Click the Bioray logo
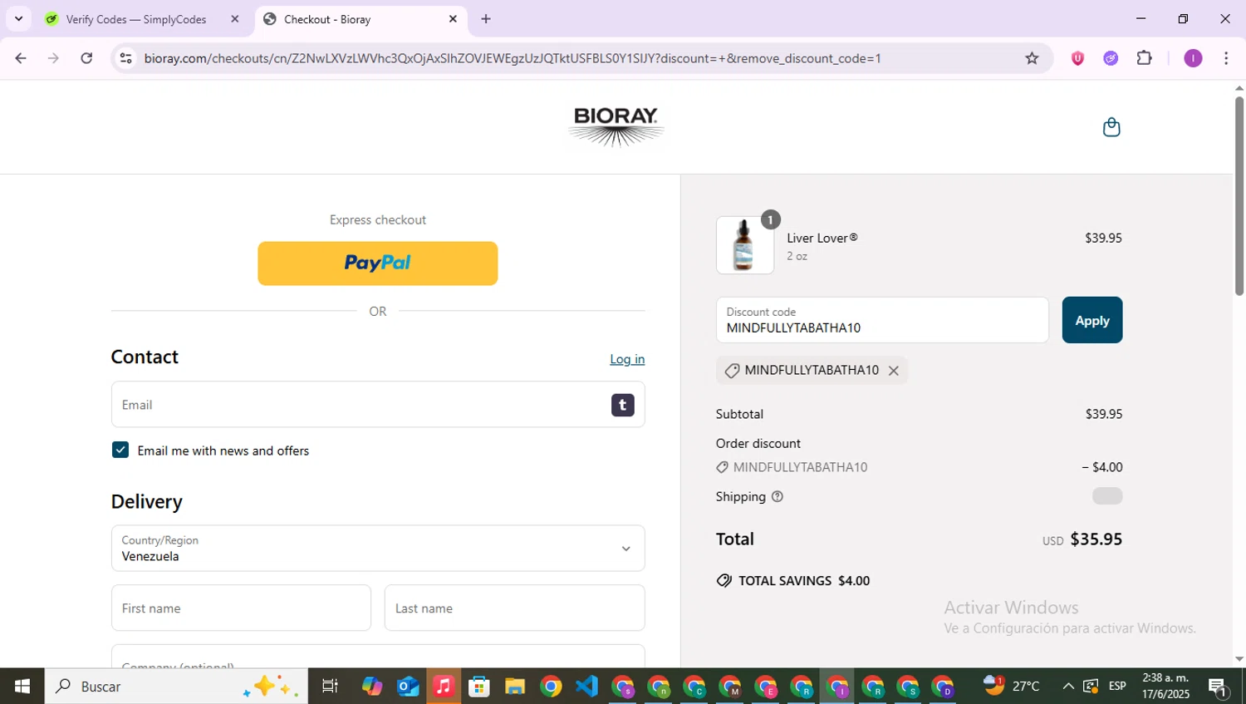This screenshot has height=704, width=1246. [x=616, y=127]
